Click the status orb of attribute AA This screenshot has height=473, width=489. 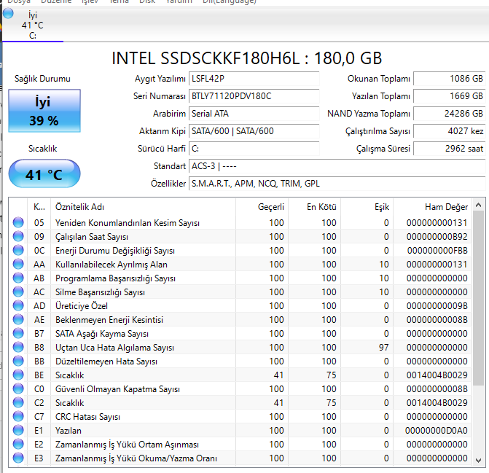pos(18,265)
